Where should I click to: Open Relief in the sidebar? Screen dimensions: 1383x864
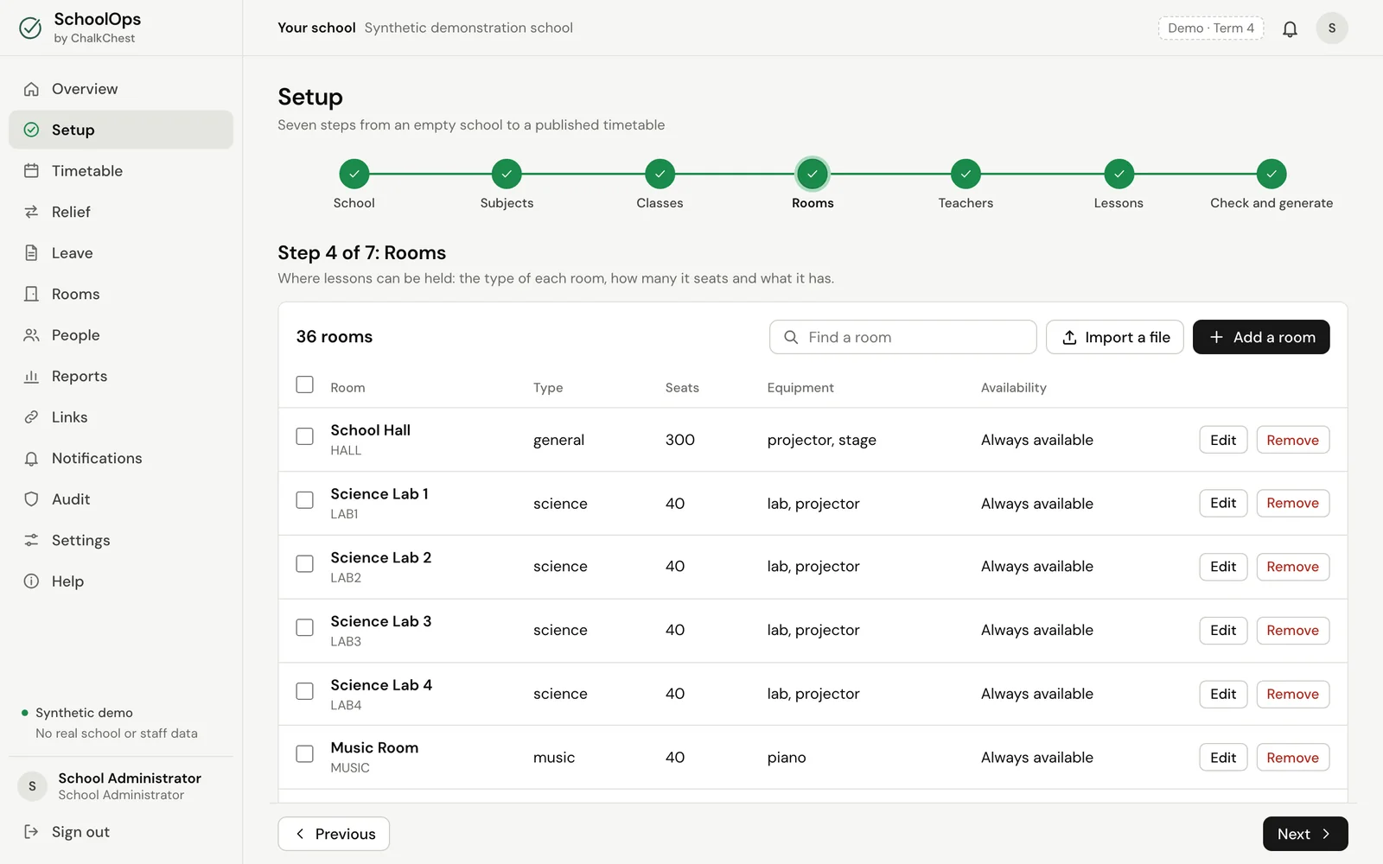tap(121, 212)
